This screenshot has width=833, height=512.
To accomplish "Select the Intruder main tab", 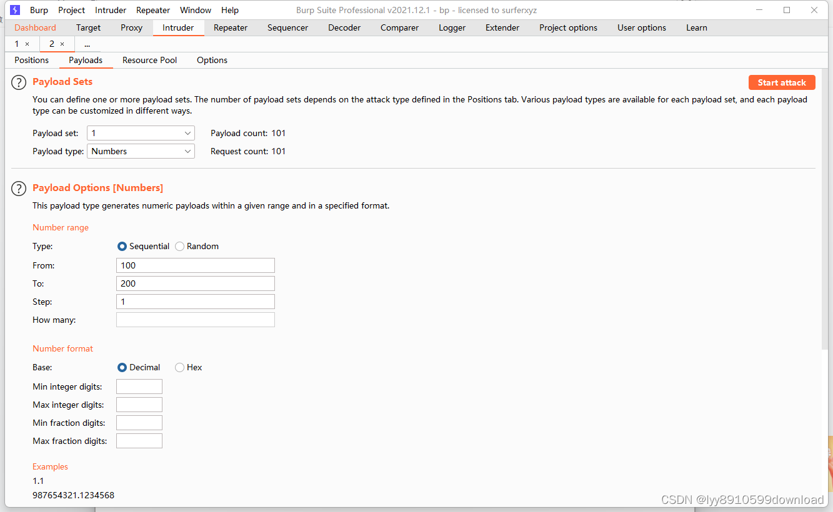I will [x=178, y=27].
